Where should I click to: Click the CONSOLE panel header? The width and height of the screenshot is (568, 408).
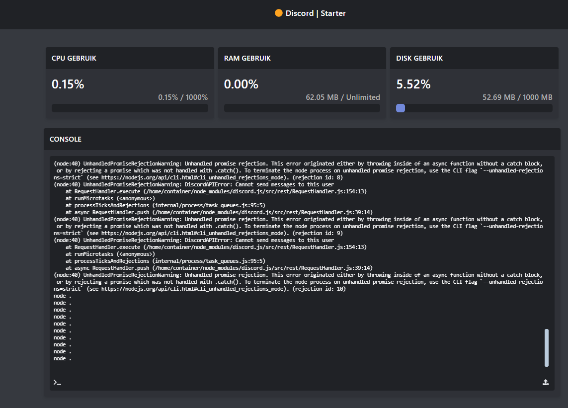(x=66, y=139)
